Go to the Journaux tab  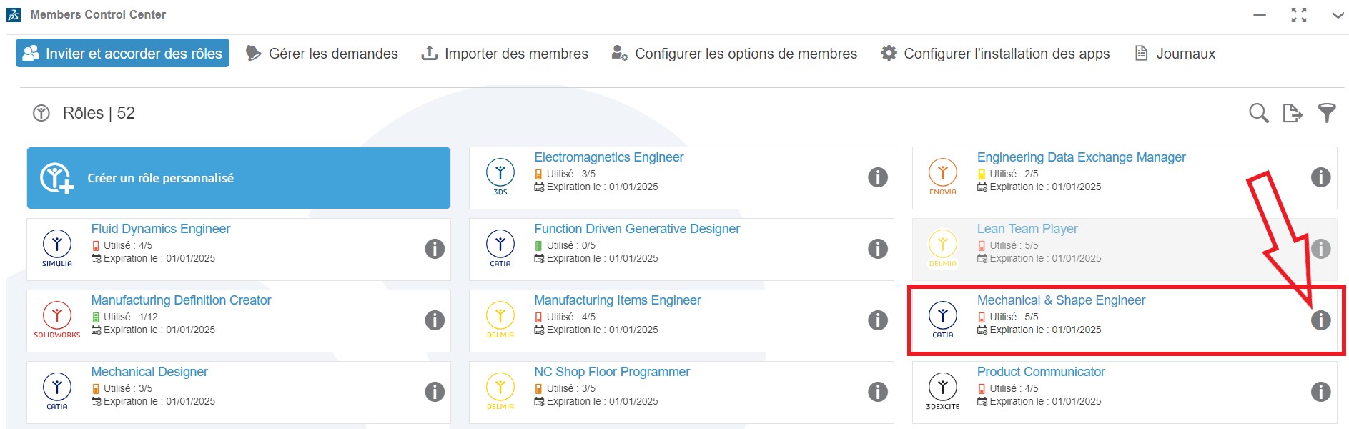tap(1175, 54)
